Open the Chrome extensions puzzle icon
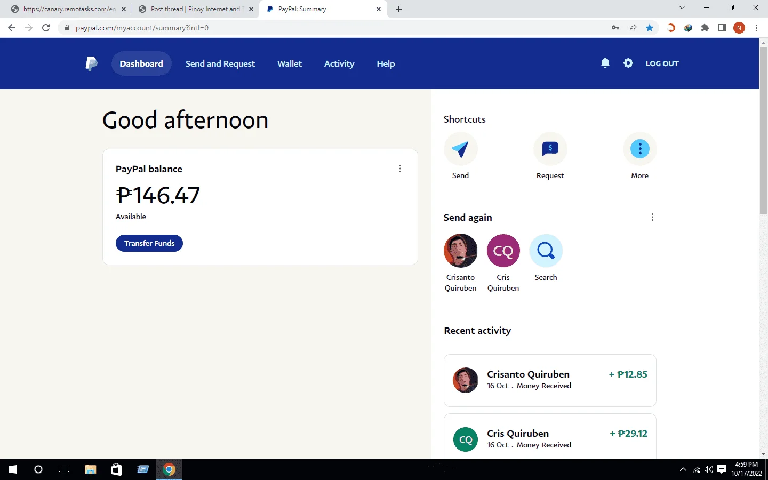Viewport: 768px width, 480px height. (705, 28)
